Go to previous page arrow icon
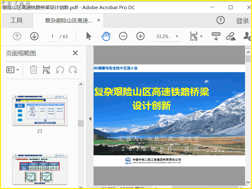This screenshot has height=189, width=252. (17, 36)
